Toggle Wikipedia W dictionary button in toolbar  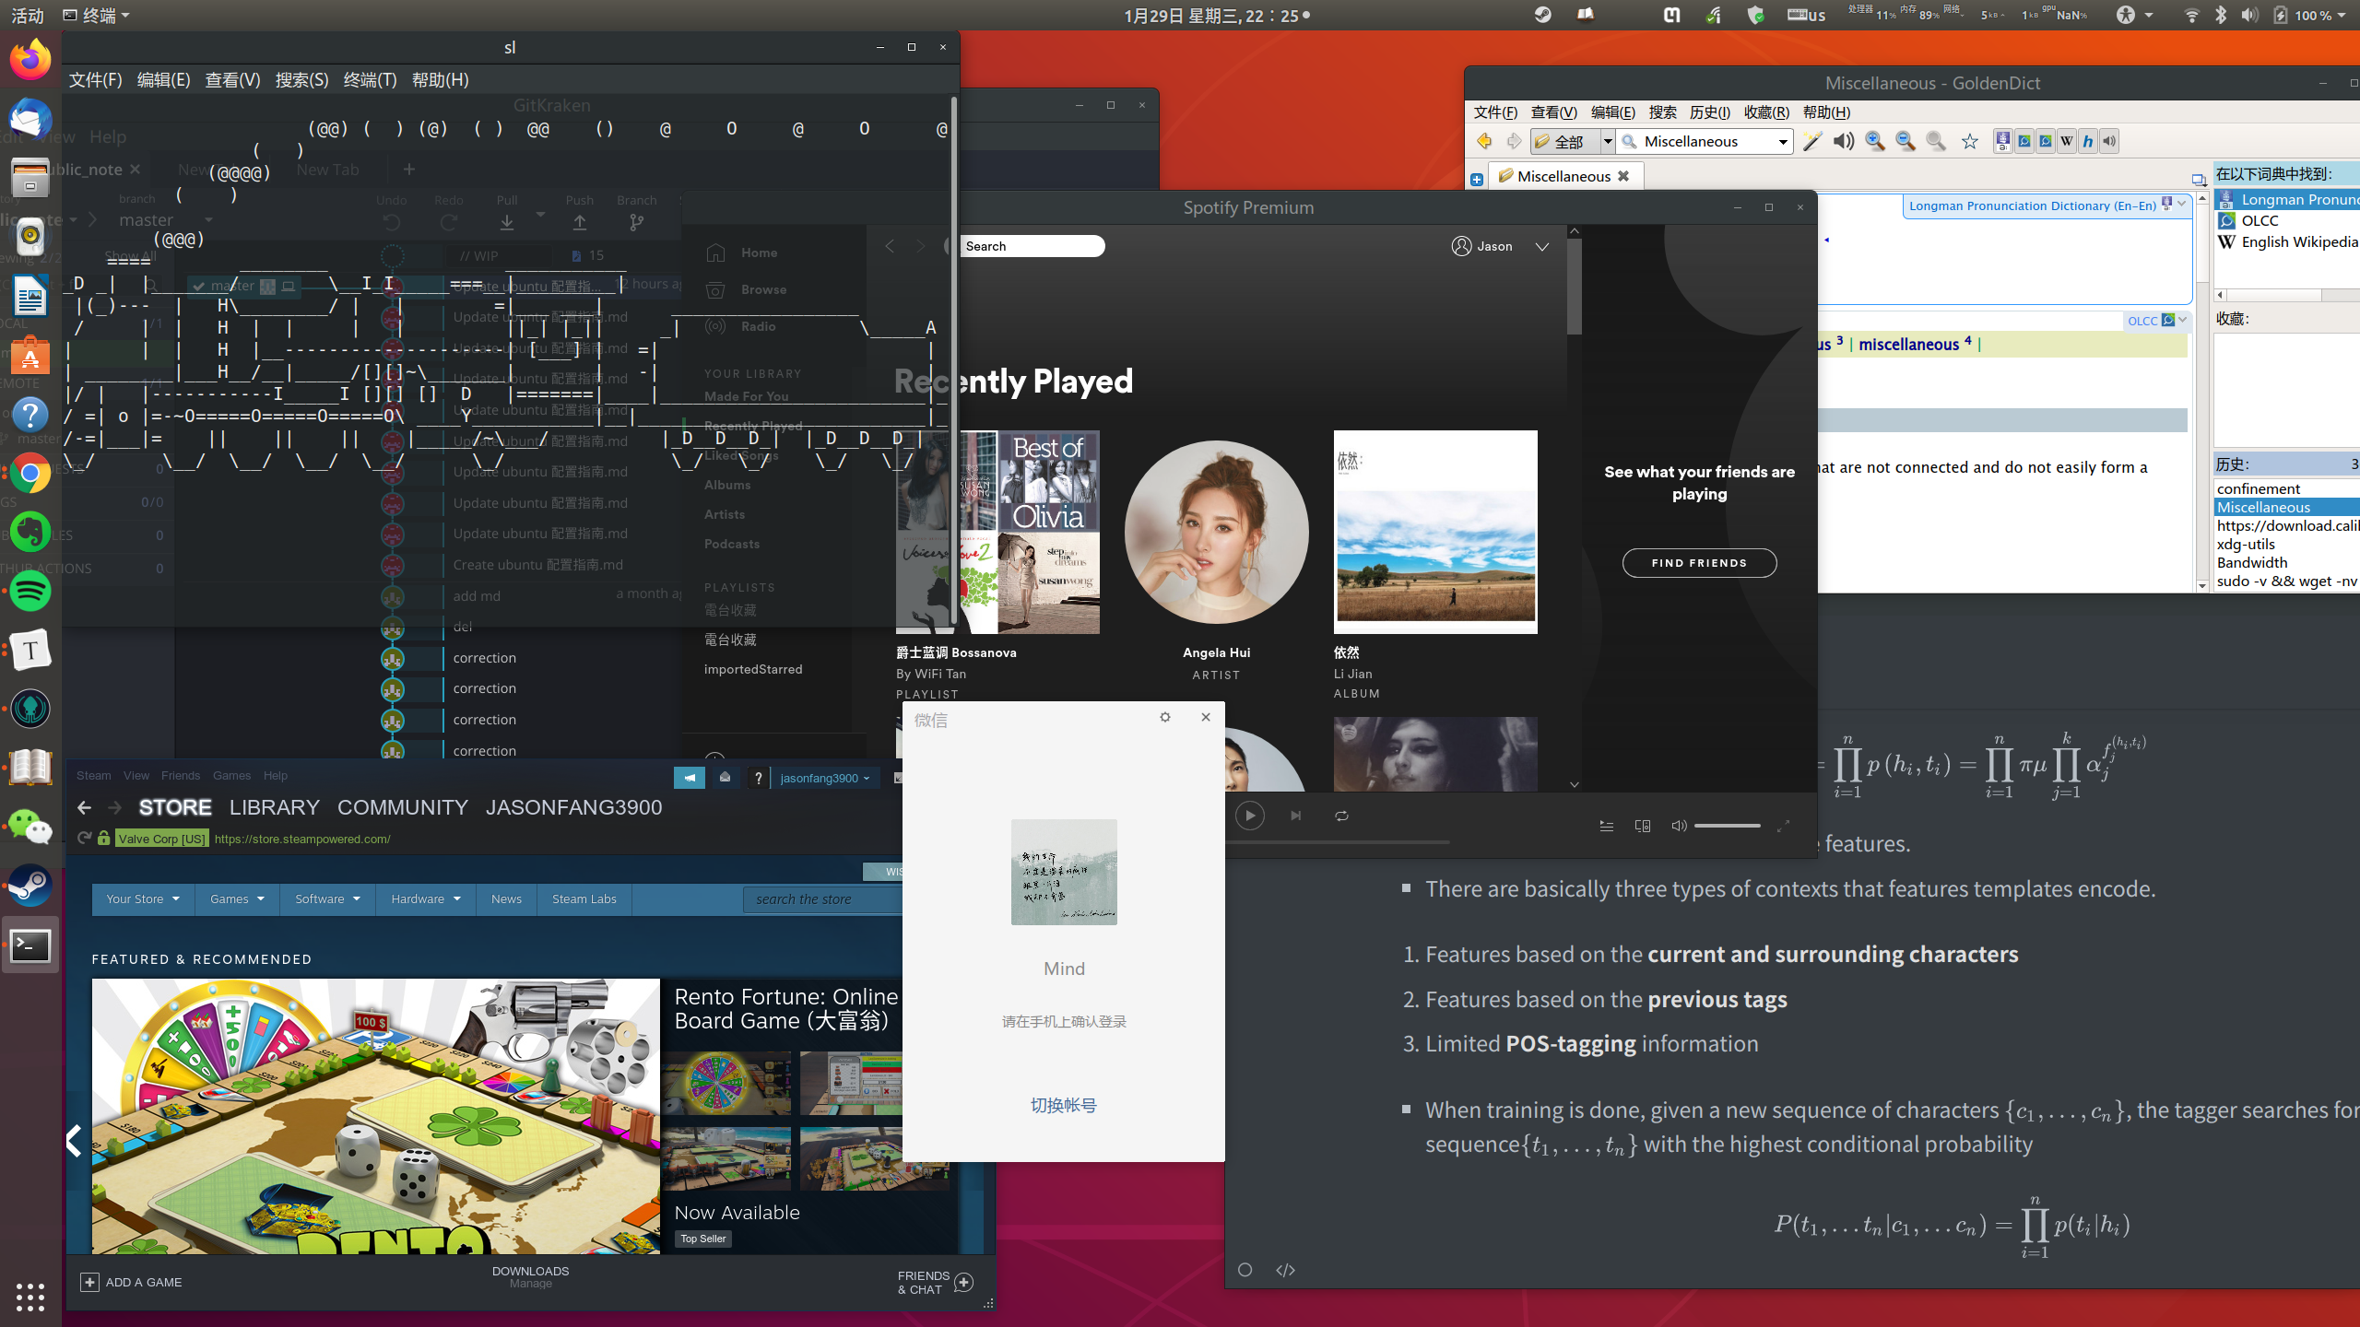coord(2067,141)
